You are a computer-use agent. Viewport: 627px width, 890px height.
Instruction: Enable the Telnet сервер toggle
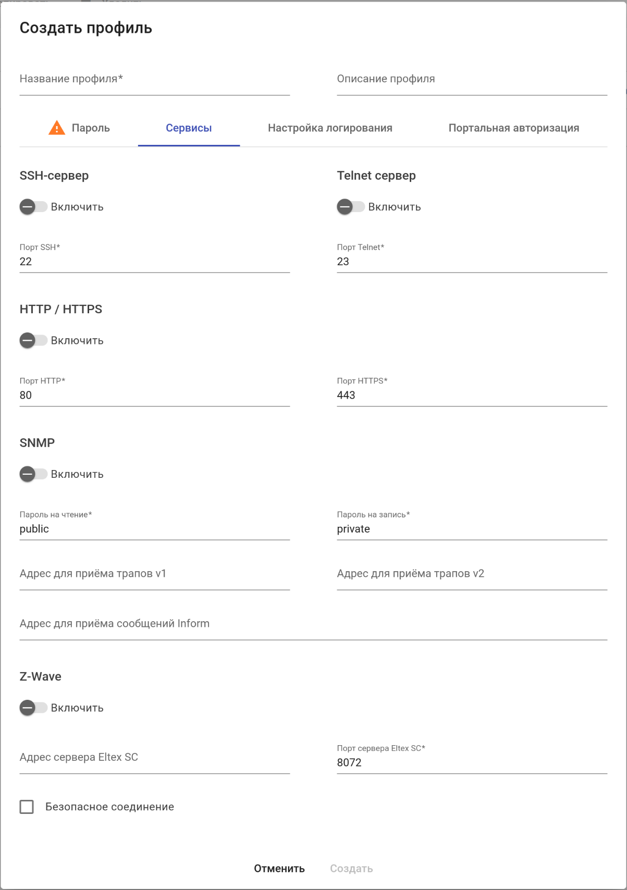pyautogui.click(x=351, y=207)
